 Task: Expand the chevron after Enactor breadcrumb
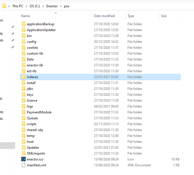60,6
